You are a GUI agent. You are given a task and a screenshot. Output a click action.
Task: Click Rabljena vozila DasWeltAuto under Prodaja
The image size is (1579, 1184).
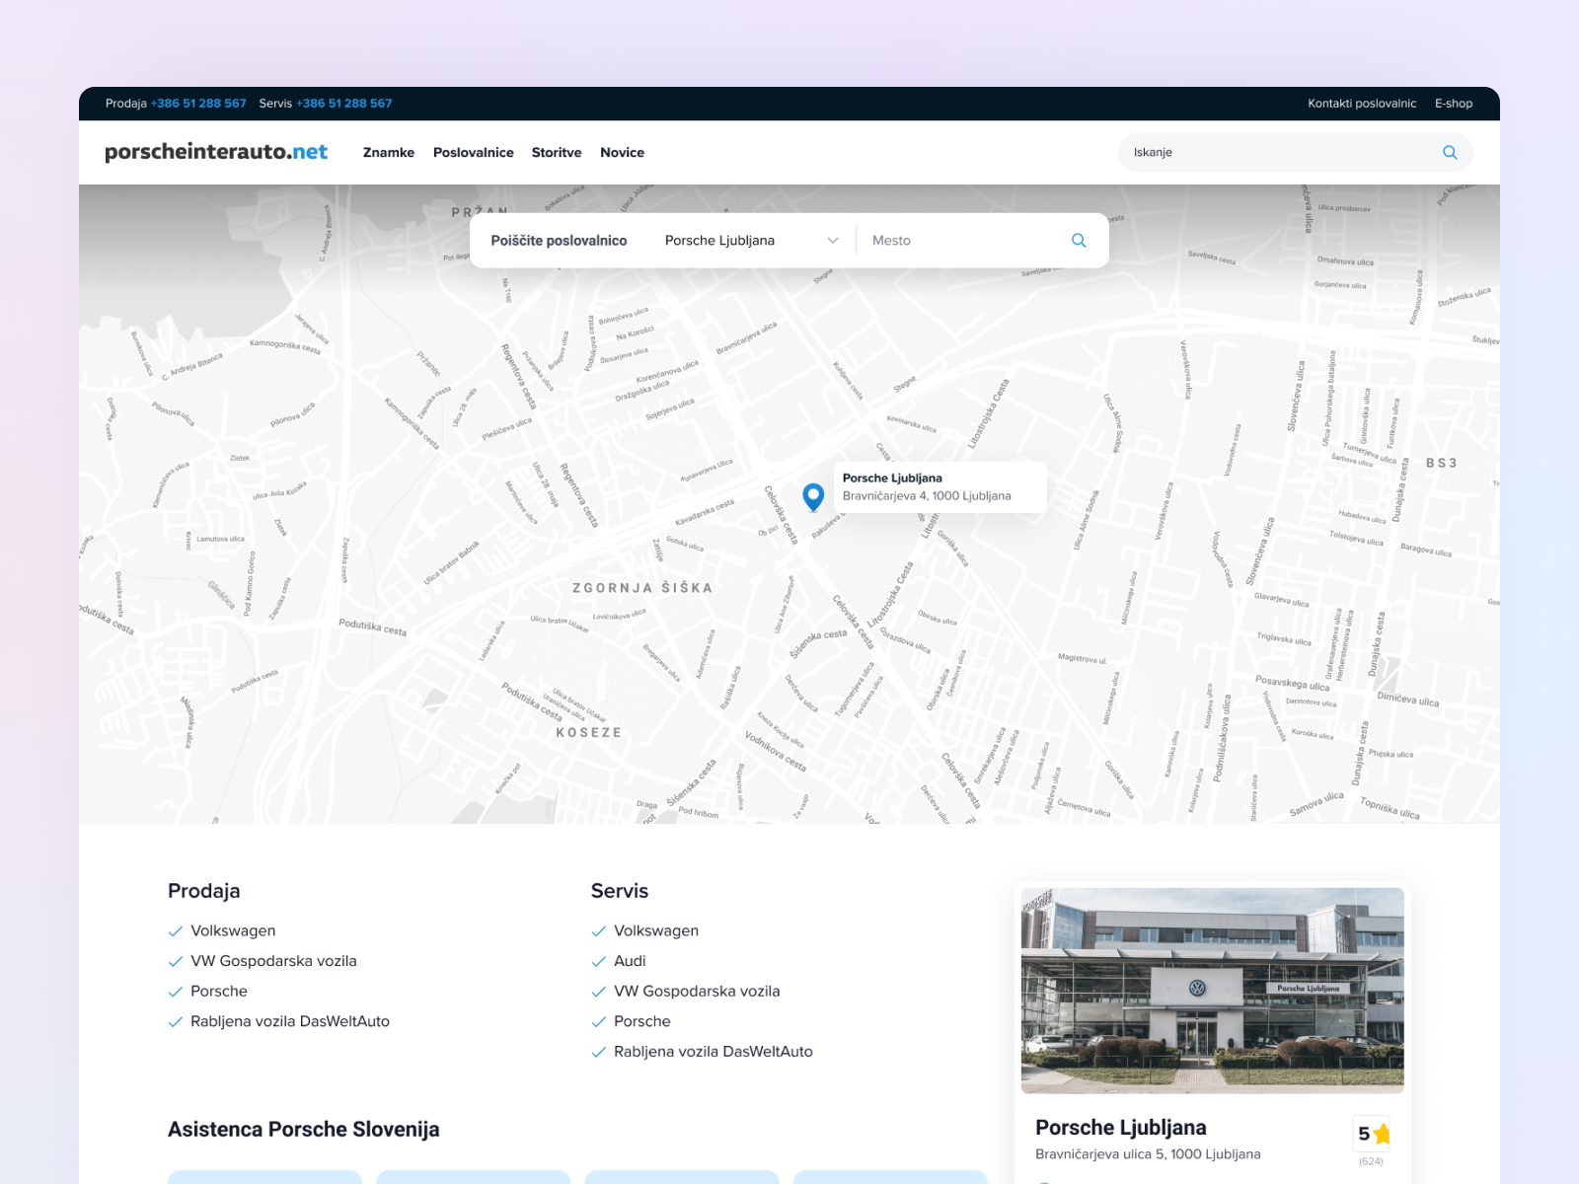[x=290, y=1021]
